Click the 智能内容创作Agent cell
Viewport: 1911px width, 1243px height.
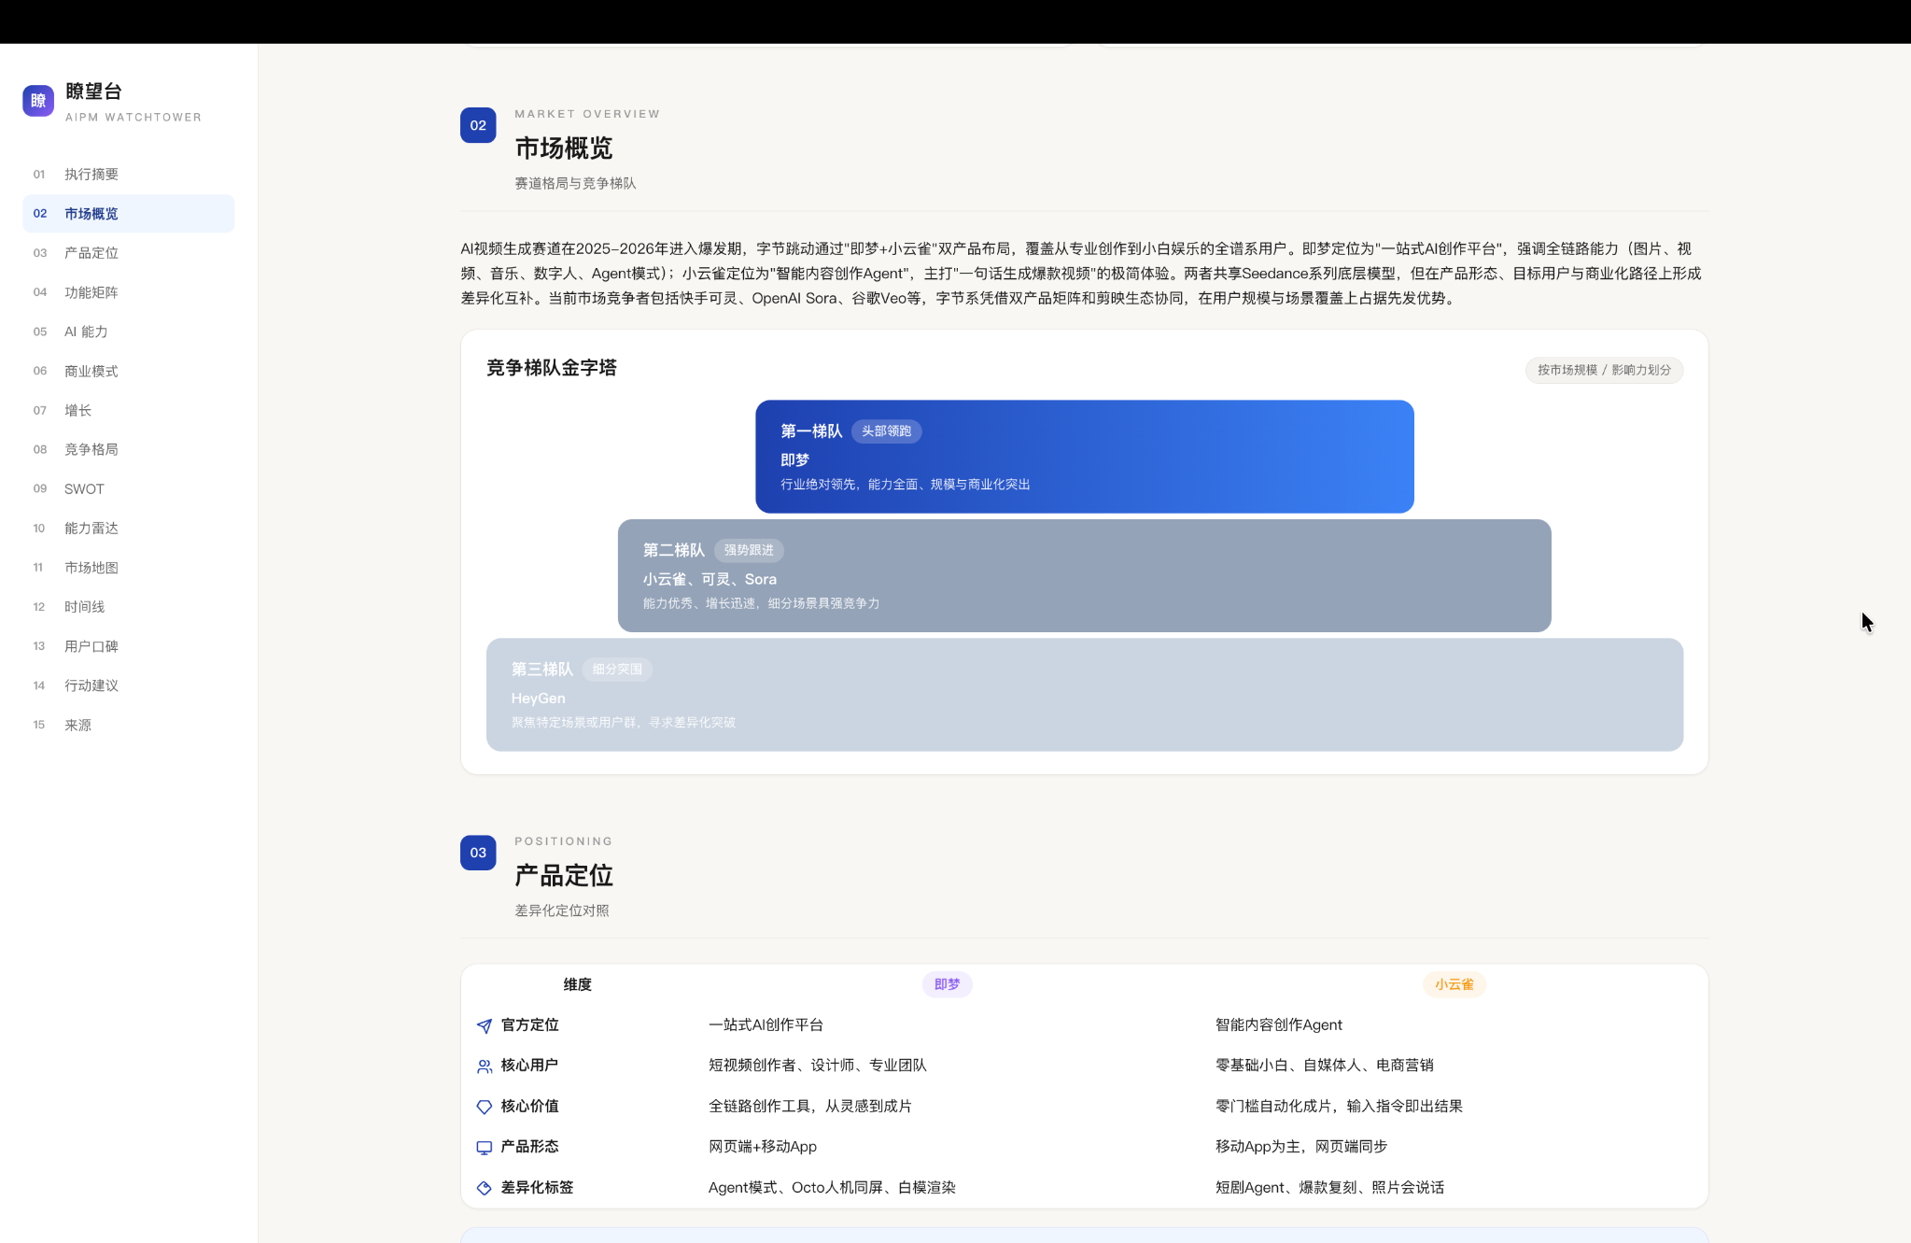coord(1278,1025)
